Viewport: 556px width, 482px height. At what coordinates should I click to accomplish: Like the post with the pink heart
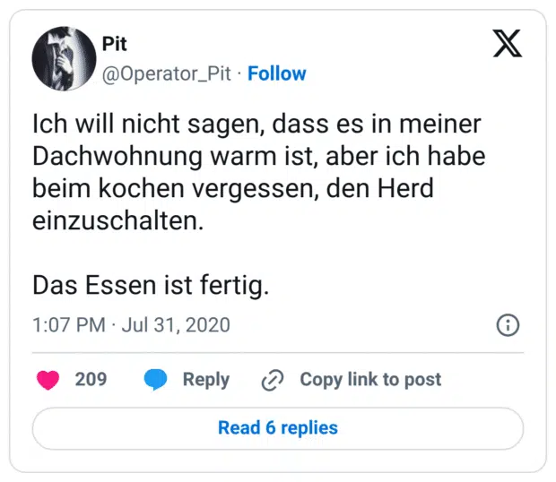pos(48,380)
